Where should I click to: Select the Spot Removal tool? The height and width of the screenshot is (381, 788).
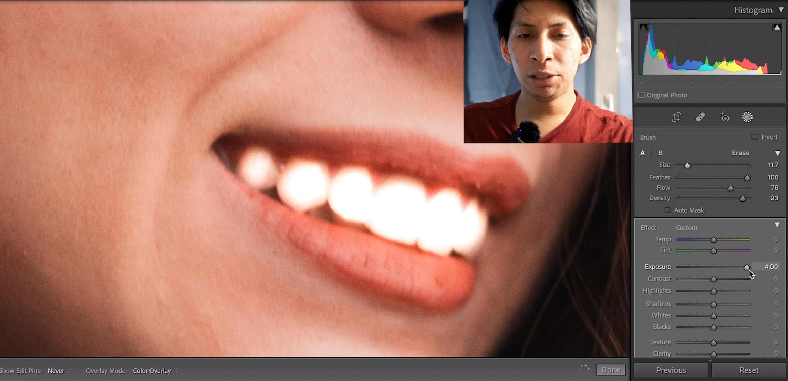tap(701, 117)
